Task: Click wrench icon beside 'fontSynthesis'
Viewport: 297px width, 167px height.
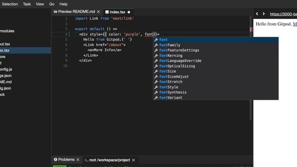Action: [156, 92]
